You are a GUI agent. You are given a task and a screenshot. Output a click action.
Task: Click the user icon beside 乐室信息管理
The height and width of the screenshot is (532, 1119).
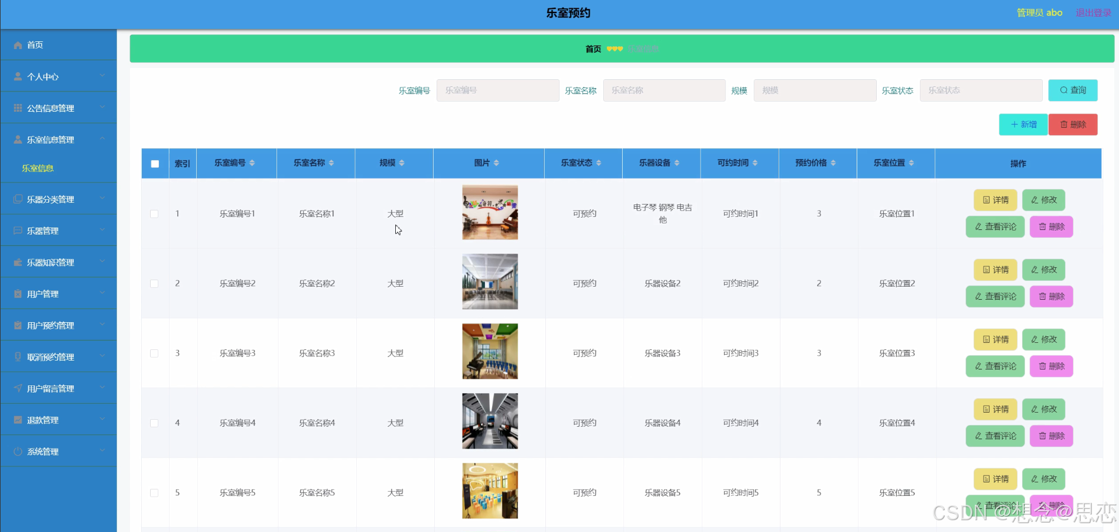click(x=18, y=140)
